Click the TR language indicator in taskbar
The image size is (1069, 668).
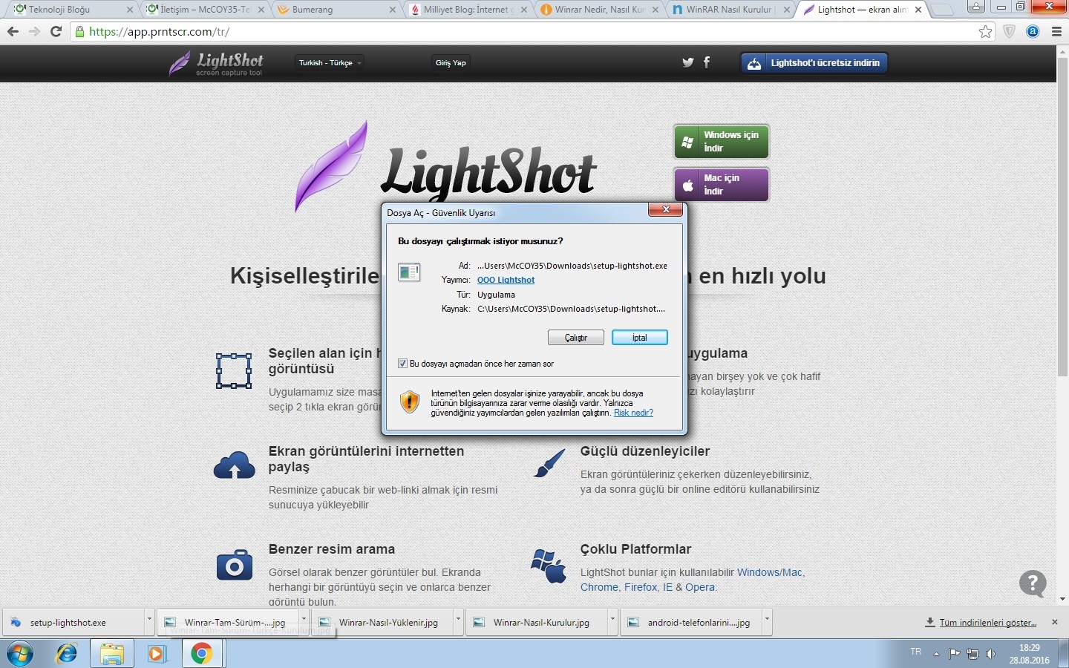[x=916, y=652]
